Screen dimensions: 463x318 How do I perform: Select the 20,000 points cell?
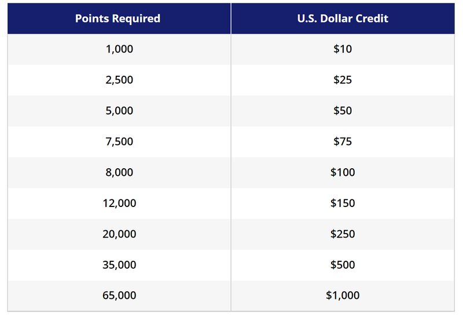coord(119,234)
